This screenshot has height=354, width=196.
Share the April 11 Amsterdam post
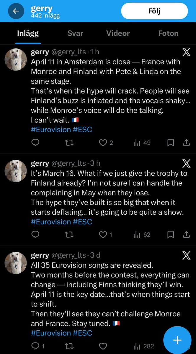pyautogui.click(x=186, y=143)
